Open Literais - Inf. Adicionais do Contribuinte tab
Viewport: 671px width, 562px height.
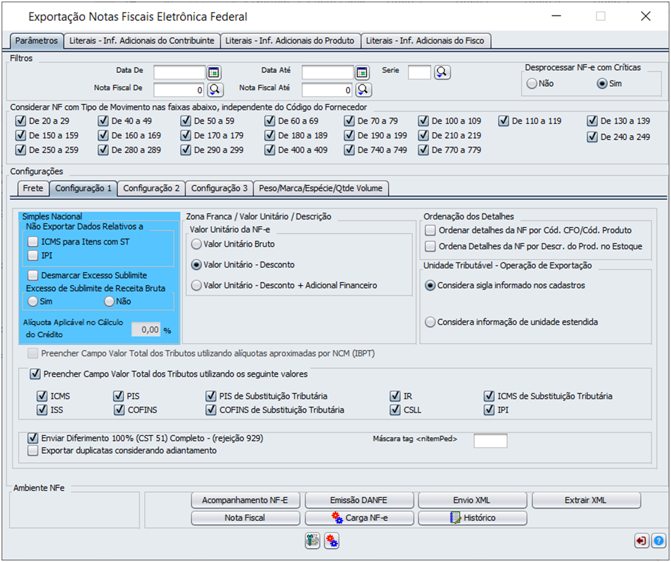pyautogui.click(x=142, y=41)
